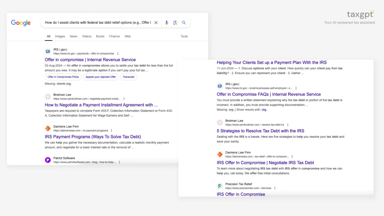Select the All search tab
Viewport: 384px width, 216px height.
49,36
